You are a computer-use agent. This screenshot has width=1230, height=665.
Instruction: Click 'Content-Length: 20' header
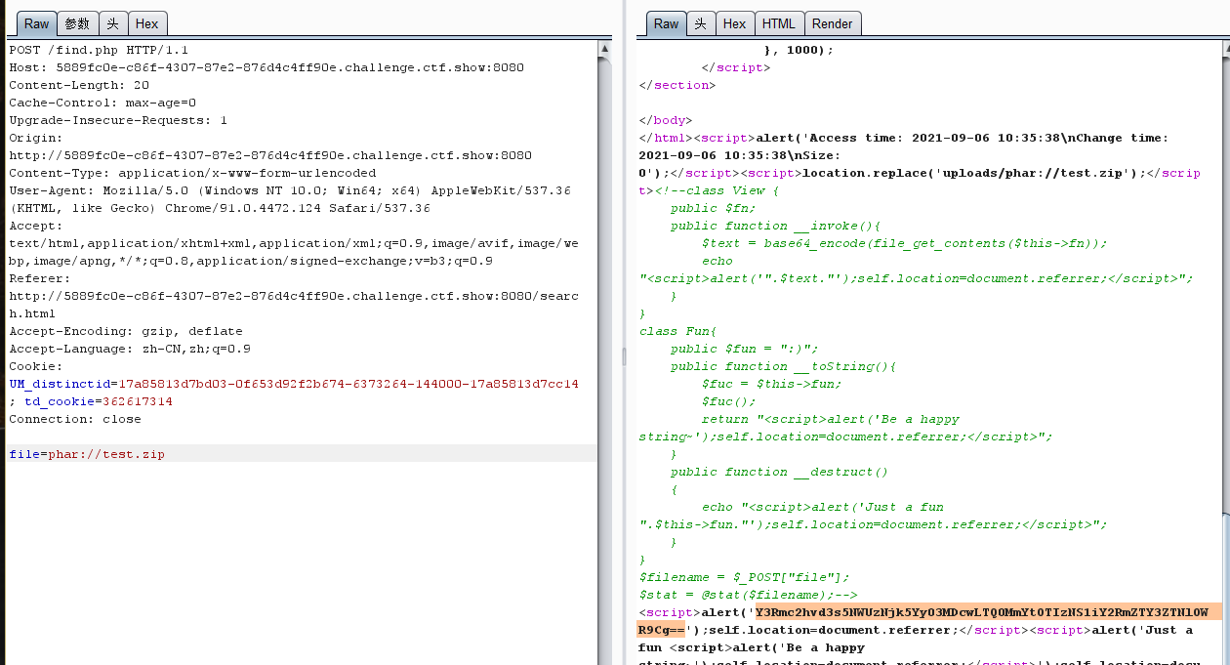(79, 85)
